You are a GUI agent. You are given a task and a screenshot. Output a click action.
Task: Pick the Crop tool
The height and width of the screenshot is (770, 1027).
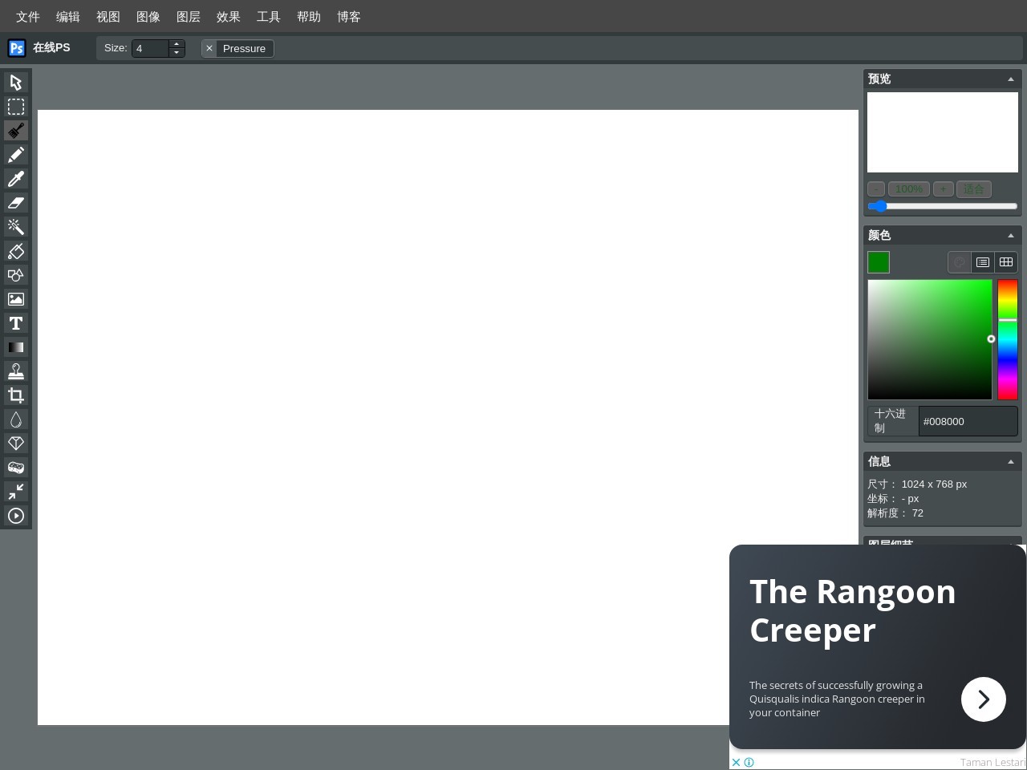[16, 395]
